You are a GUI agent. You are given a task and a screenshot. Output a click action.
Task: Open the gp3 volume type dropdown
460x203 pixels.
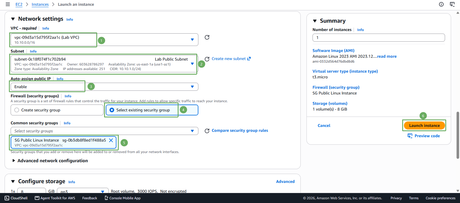(83, 191)
